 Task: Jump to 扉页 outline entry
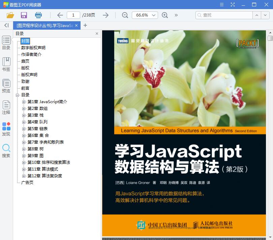coord(25,61)
